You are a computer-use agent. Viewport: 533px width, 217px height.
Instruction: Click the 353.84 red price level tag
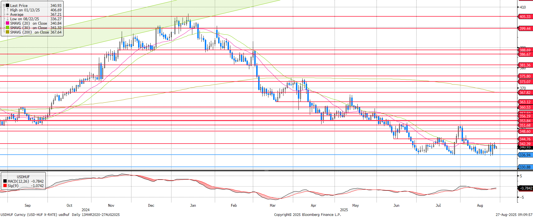(x=525, y=121)
